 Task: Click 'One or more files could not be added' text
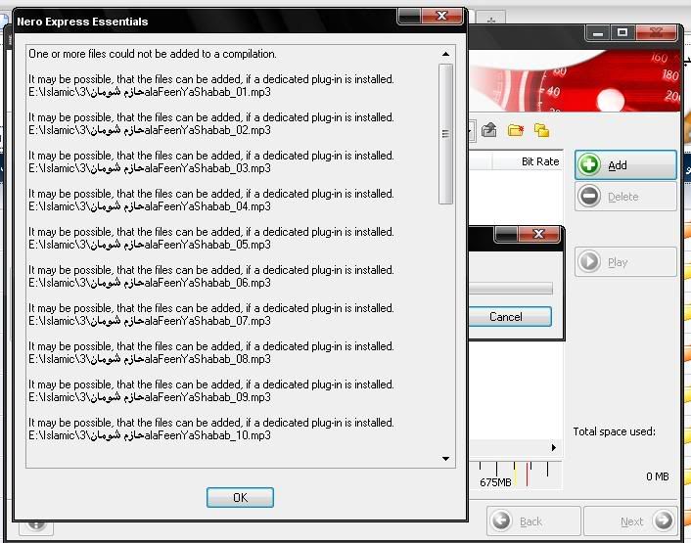click(x=153, y=54)
